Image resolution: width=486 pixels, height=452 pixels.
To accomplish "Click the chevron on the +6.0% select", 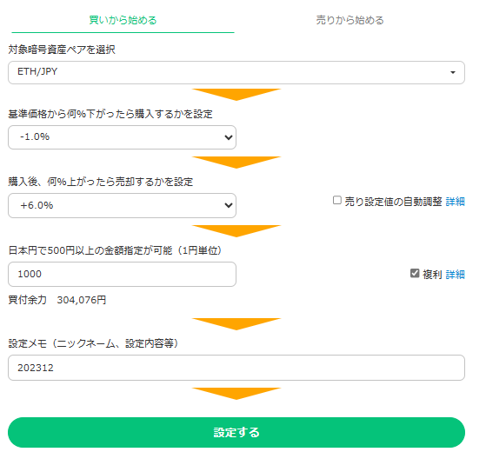I will (229, 205).
